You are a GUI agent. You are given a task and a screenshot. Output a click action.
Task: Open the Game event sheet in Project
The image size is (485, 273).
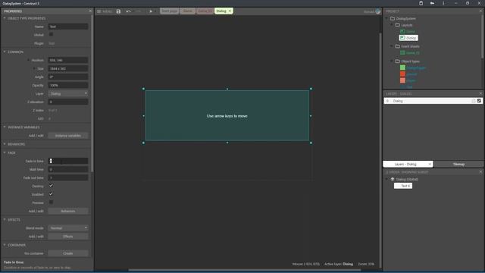(410, 52)
